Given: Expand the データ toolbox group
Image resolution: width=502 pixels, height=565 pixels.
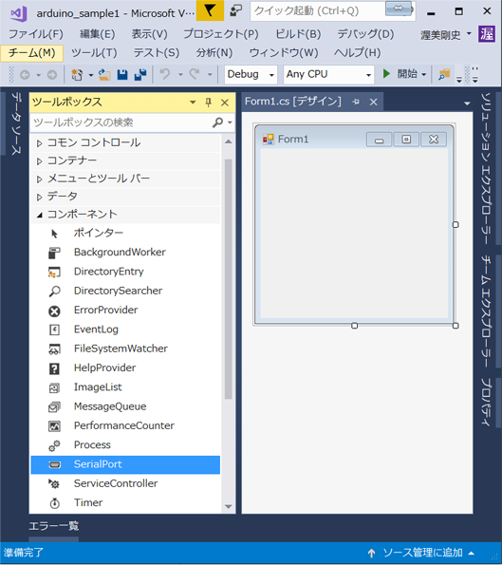Looking at the screenshot, I should pyautogui.click(x=39, y=198).
